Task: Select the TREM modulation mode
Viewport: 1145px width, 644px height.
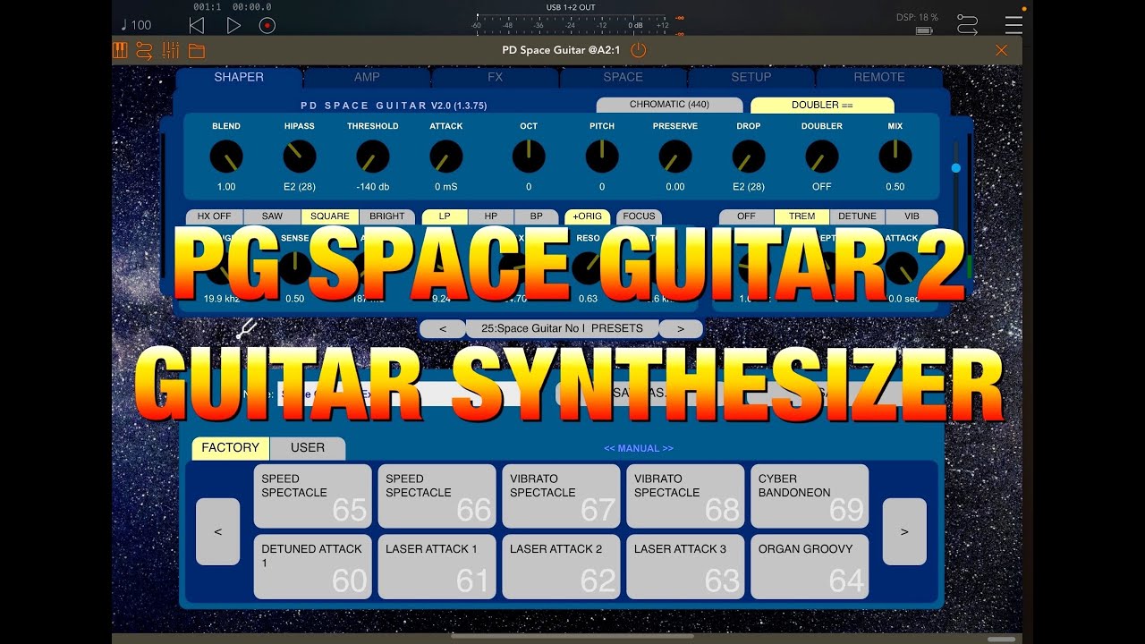Action: [801, 216]
